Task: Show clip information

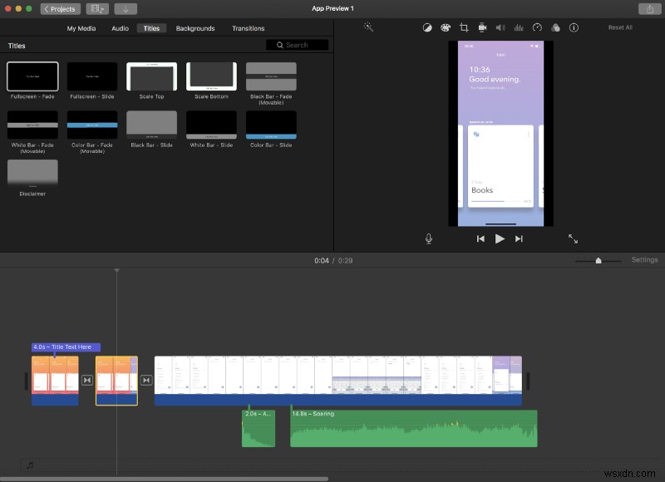Action: 574,27
